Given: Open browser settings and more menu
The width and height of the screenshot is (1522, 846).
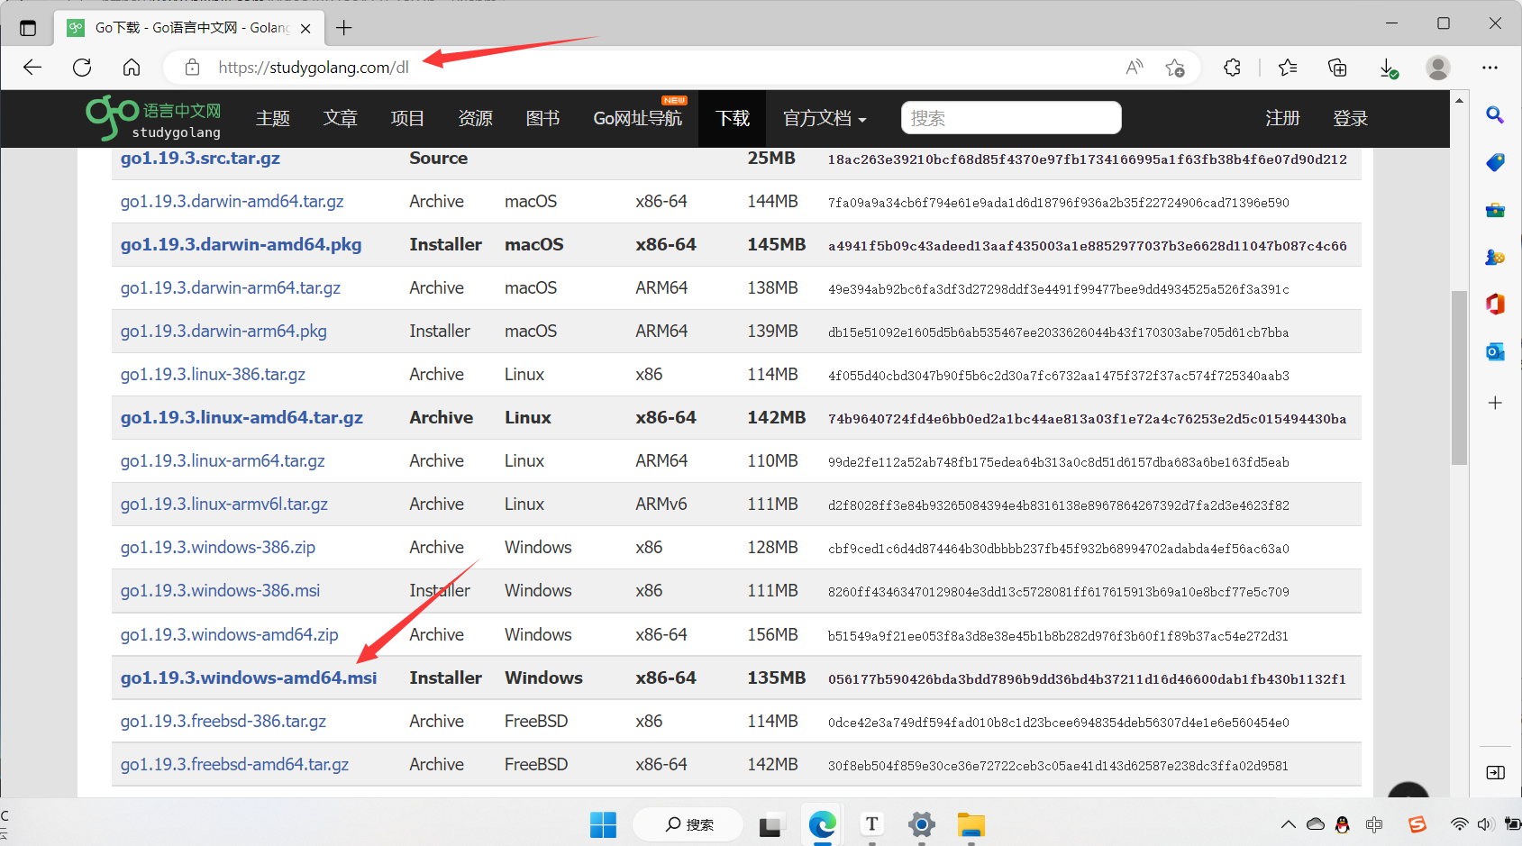Looking at the screenshot, I should 1490,68.
